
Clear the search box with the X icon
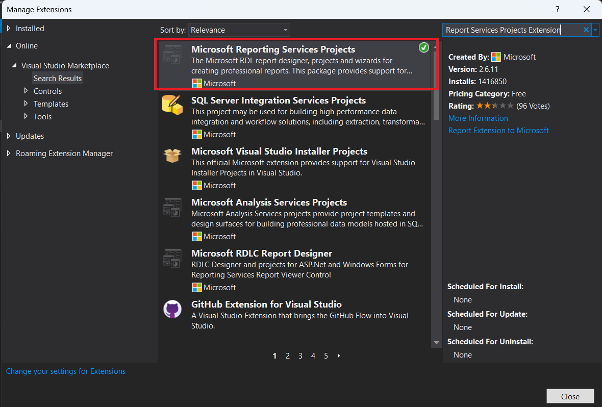point(586,30)
